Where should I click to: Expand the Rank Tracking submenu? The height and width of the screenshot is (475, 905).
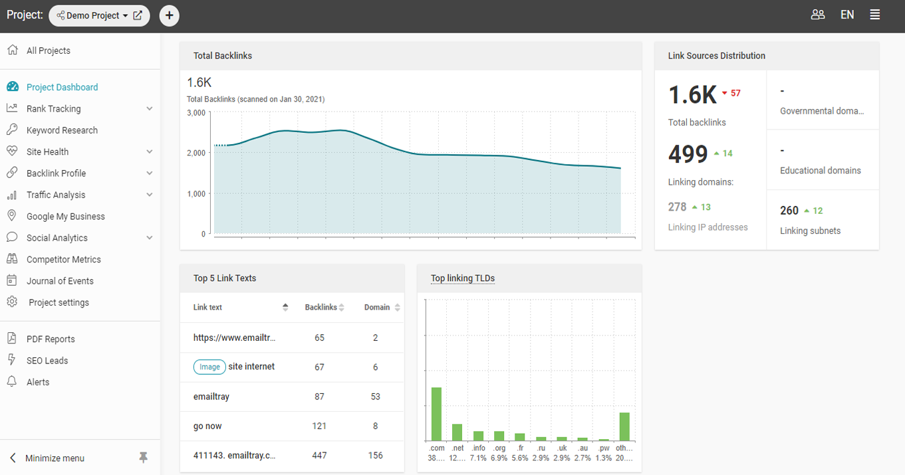point(150,109)
